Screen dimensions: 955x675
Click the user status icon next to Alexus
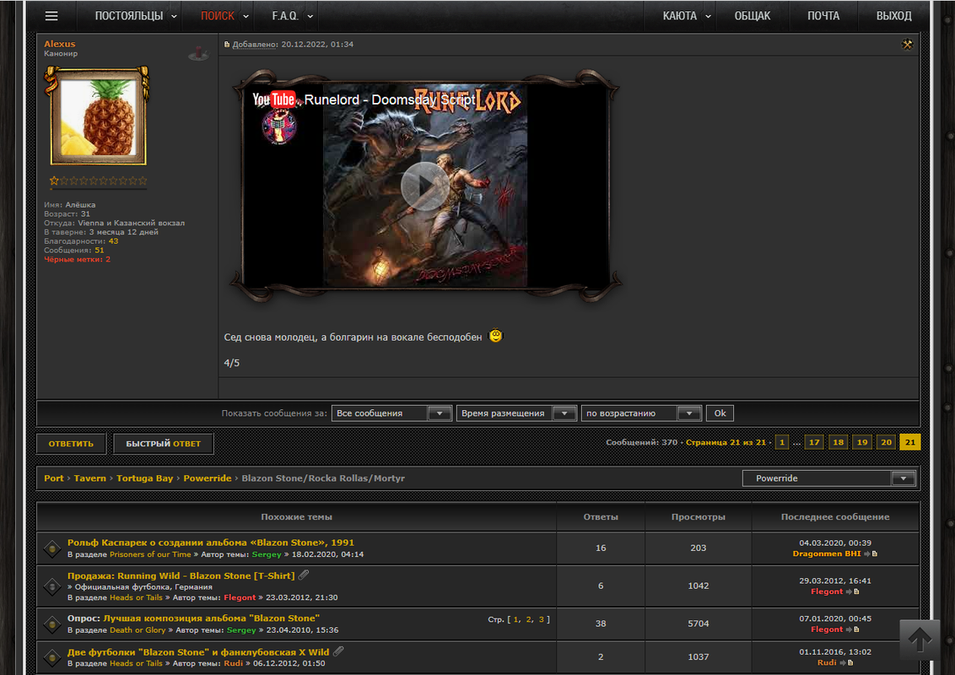tap(198, 54)
